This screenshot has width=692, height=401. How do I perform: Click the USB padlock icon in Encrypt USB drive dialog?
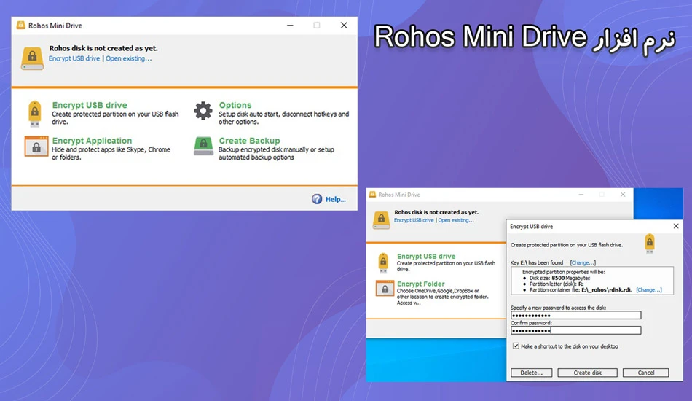click(650, 244)
